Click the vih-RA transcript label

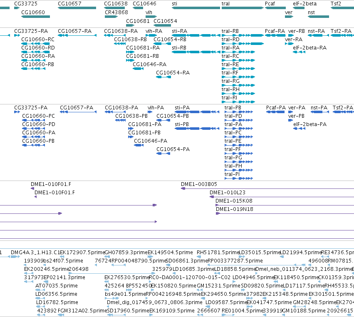(154, 31)
